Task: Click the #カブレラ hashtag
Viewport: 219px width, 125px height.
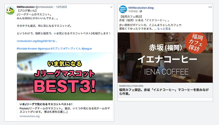Action: [x=57, y=49]
